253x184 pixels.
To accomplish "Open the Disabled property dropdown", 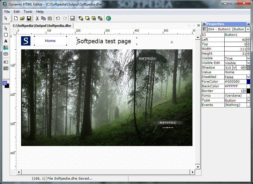I will (248, 77).
